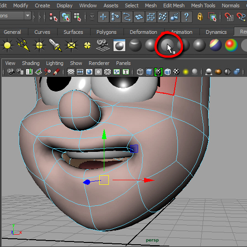Create a camera from the shelf
Image resolution: width=247 pixels, height=247 pixels.
(x=103, y=45)
